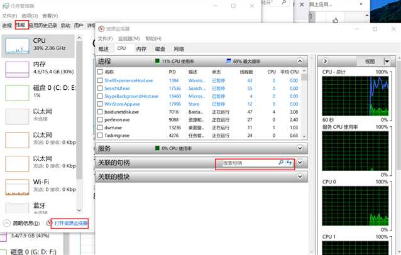Click the CPU - 总计 usage graph
The width and height of the screenshot is (401, 255).
click(x=355, y=96)
